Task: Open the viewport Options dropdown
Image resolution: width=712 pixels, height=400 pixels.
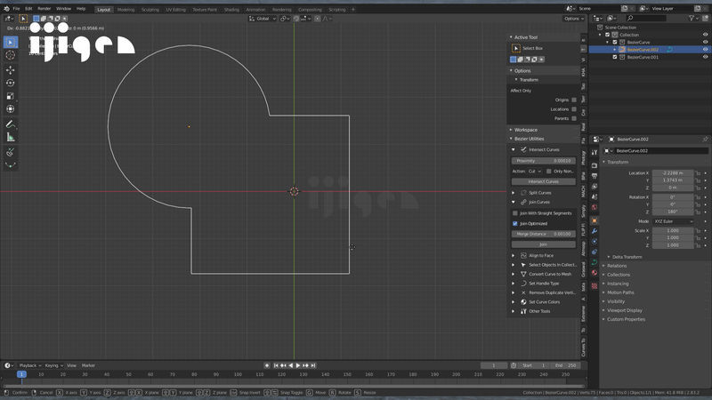Action: pos(573,19)
